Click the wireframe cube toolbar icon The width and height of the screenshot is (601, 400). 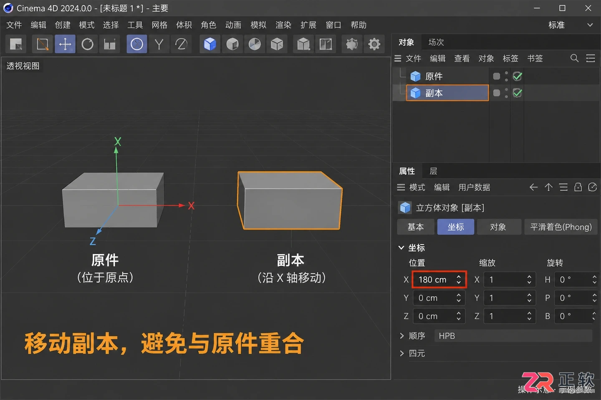coord(277,44)
